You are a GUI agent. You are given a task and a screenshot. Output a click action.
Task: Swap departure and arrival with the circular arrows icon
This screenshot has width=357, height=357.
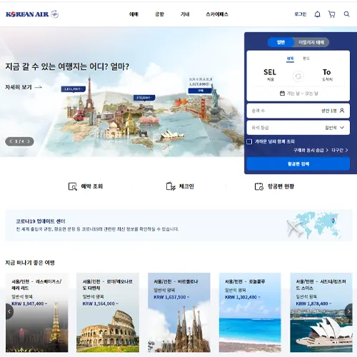(298, 76)
